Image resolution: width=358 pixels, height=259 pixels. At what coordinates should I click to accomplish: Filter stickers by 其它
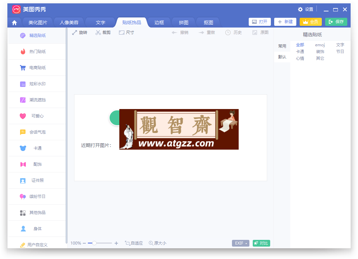(320, 58)
